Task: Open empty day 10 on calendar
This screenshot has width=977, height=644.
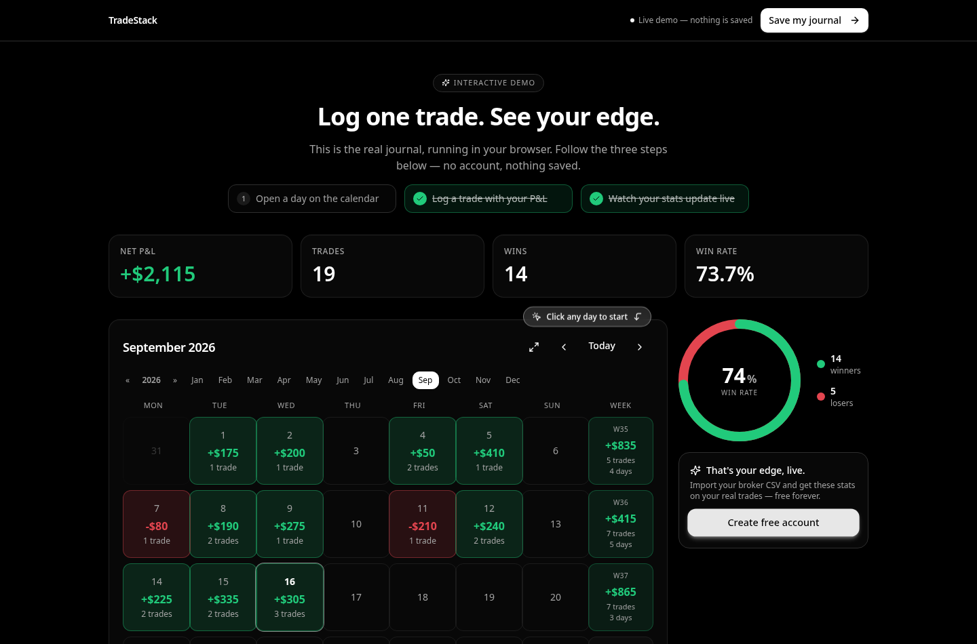Action: (x=356, y=524)
